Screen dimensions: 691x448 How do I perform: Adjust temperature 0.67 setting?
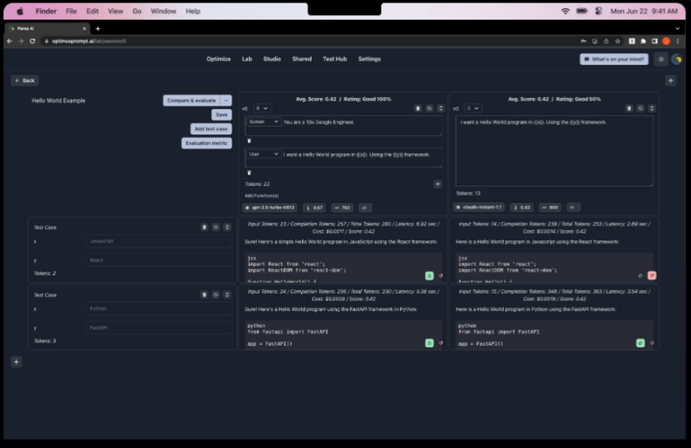pyautogui.click(x=314, y=207)
